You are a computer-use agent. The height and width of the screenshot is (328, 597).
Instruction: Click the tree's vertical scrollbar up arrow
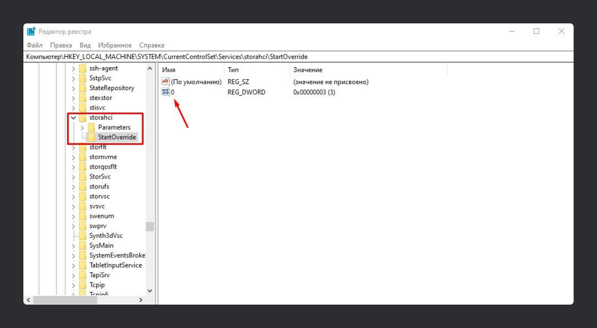click(x=150, y=68)
